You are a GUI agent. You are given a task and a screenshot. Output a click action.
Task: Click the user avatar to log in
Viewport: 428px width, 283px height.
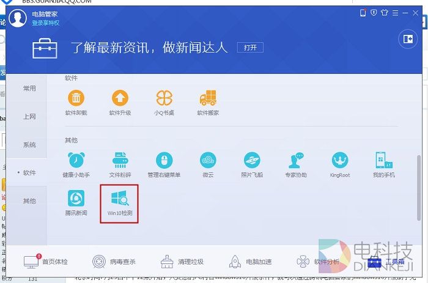tap(18, 18)
